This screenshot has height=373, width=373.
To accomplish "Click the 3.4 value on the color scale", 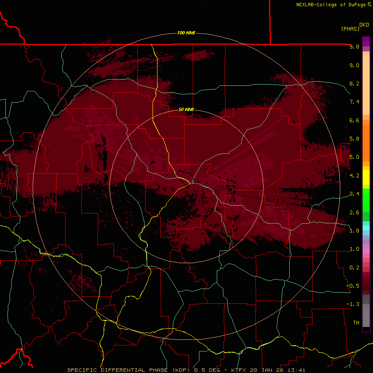I will pos(354,194).
